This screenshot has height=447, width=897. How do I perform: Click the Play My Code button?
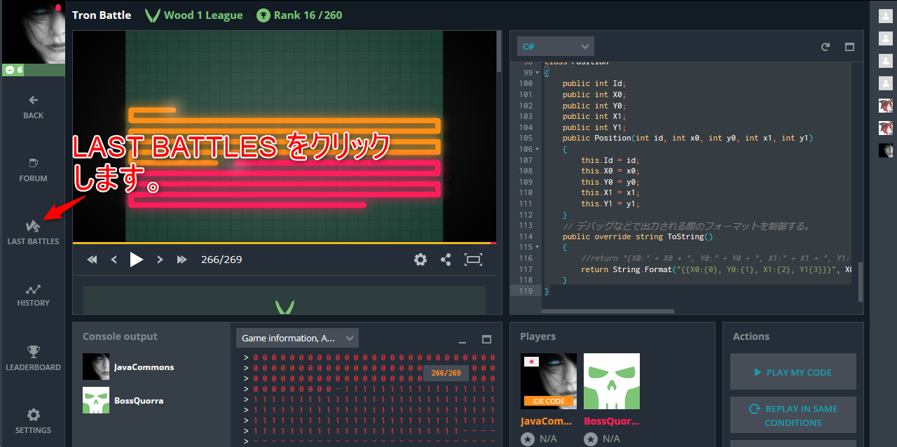click(x=793, y=372)
